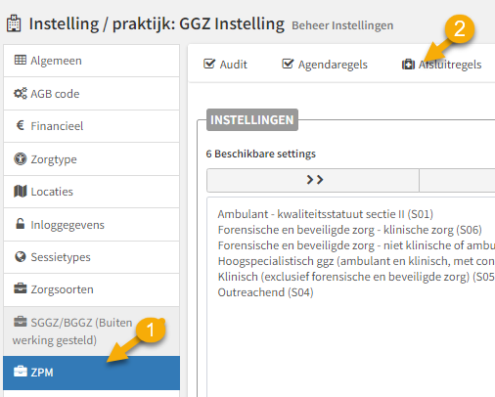Select Hoogspecialistisch ggz list entry
Screen dimensions: 495x397
[356, 261]
